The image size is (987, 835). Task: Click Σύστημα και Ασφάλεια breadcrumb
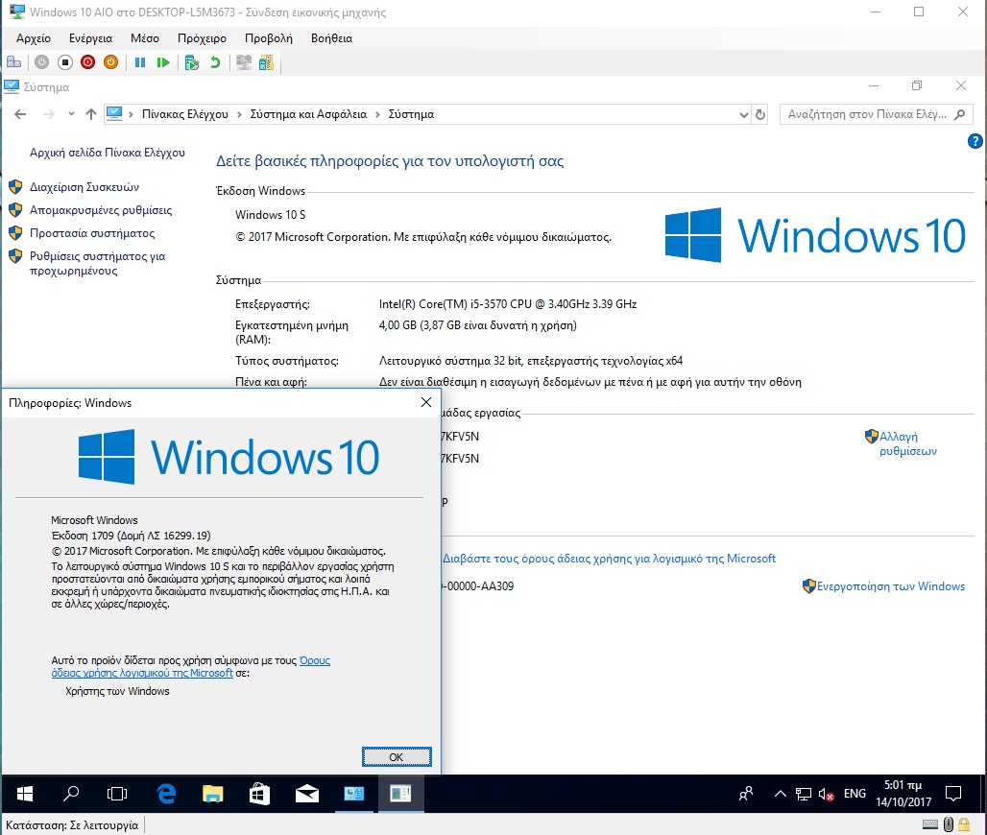(308, 114)
